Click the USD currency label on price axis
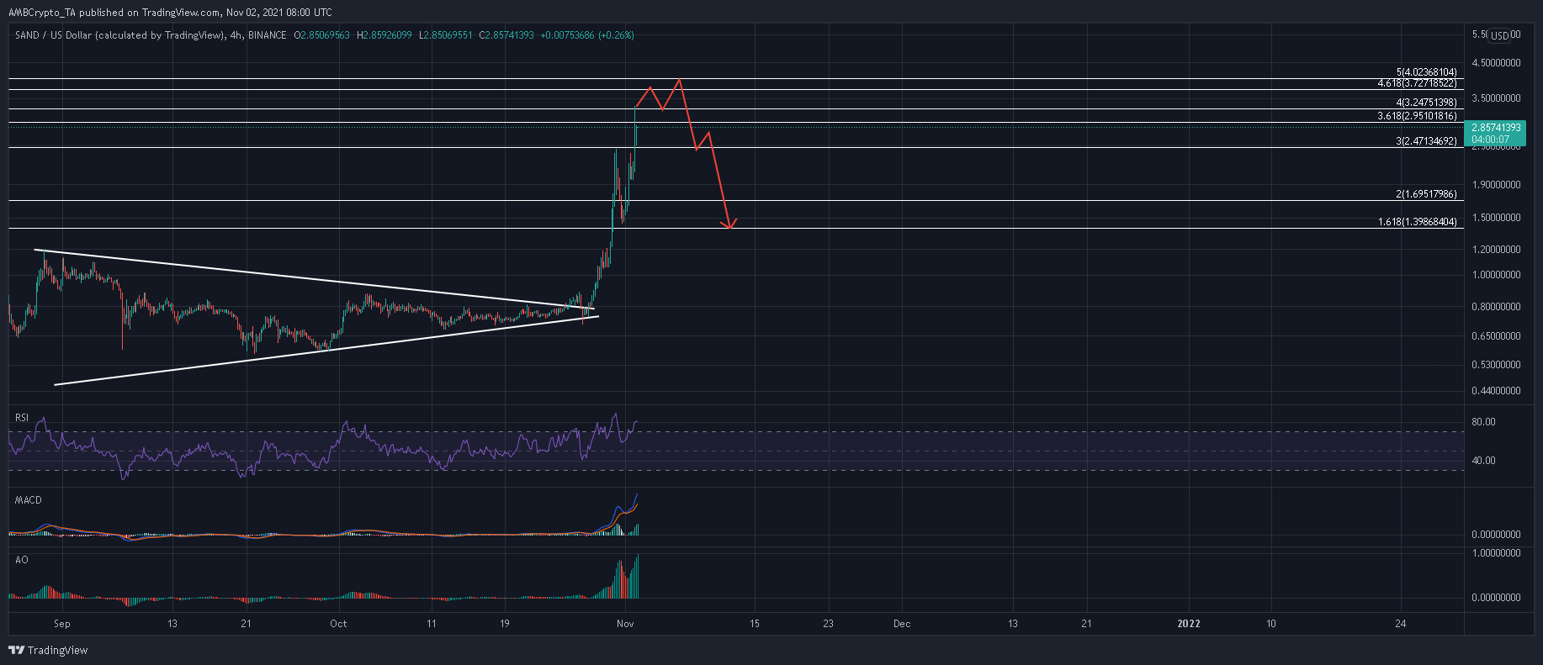 point(1499,35)
